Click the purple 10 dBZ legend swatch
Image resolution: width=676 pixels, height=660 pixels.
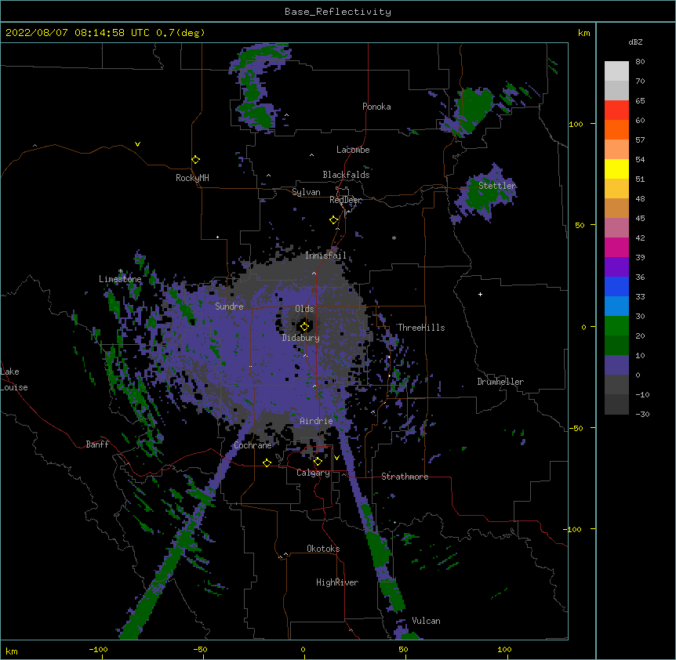pos(616,365)
